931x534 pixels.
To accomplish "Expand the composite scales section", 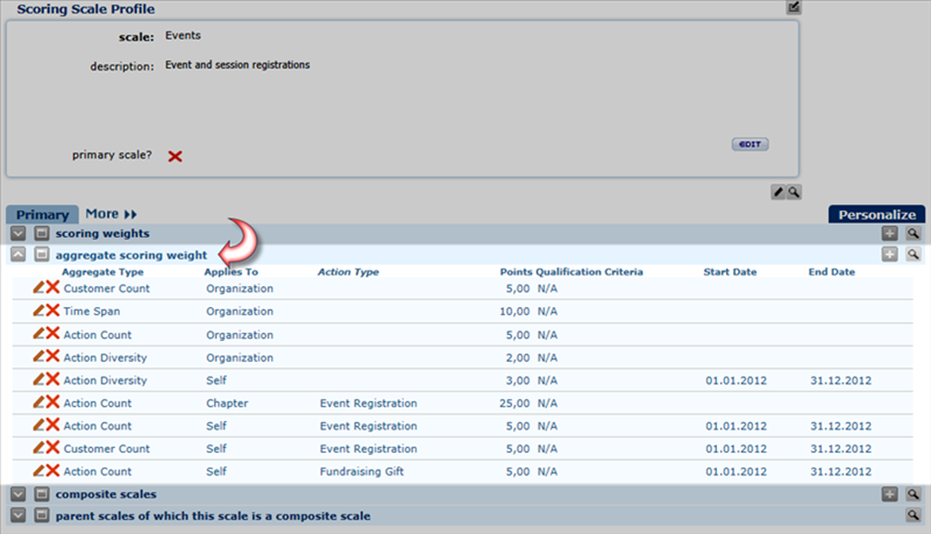I will pos(19,494).
